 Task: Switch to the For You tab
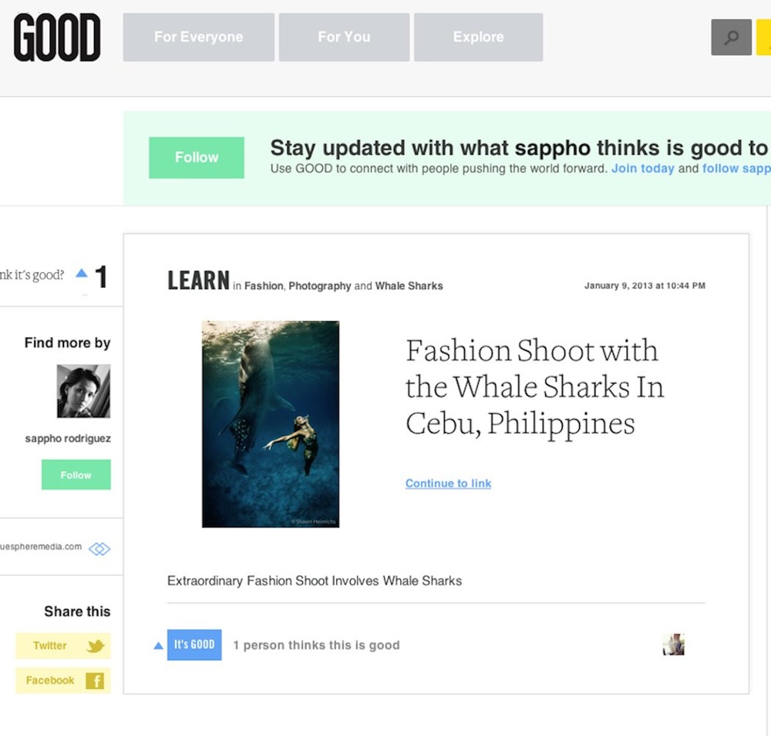[x=344, y=37]
